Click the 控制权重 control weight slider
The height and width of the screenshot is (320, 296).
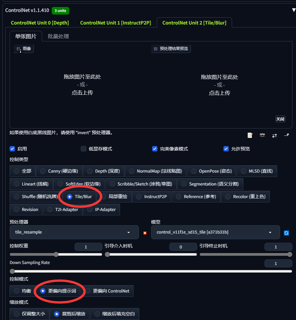click(x=56, y=254)
